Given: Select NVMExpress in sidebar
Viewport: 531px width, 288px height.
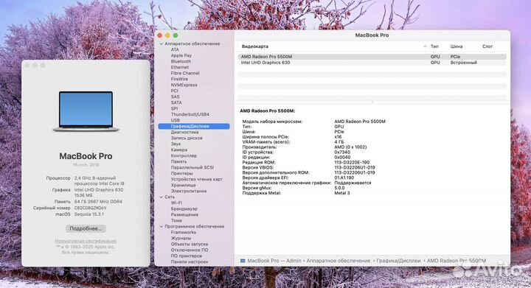Looking at the screenshot, I should pyautogui.click(x=184, y=85).
